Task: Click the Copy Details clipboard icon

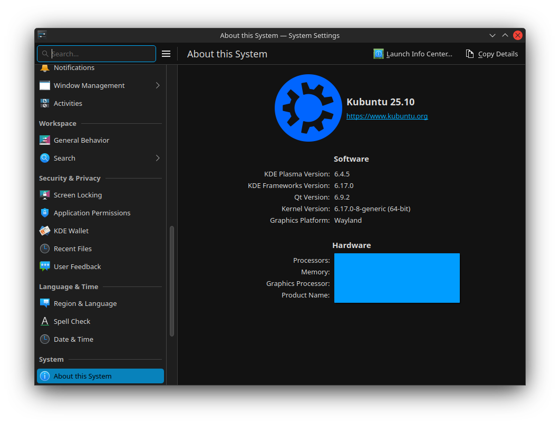Action: (470, 54)
